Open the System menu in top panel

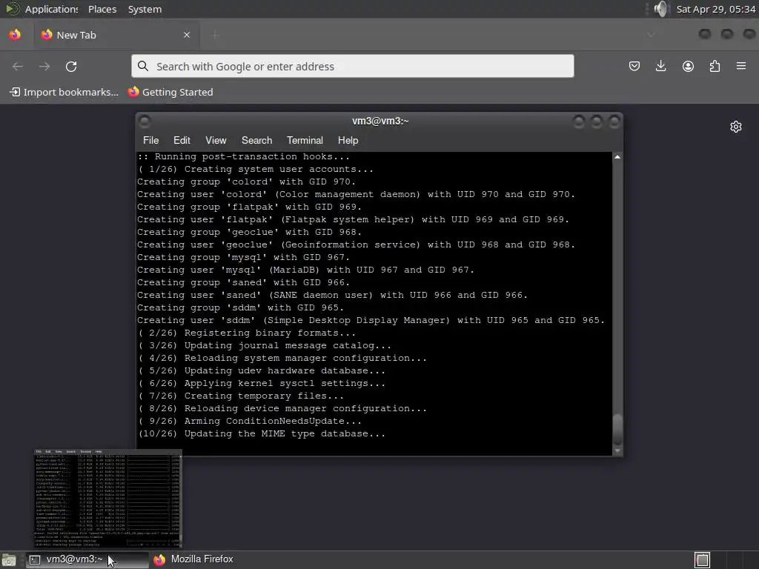coord(145,9)
